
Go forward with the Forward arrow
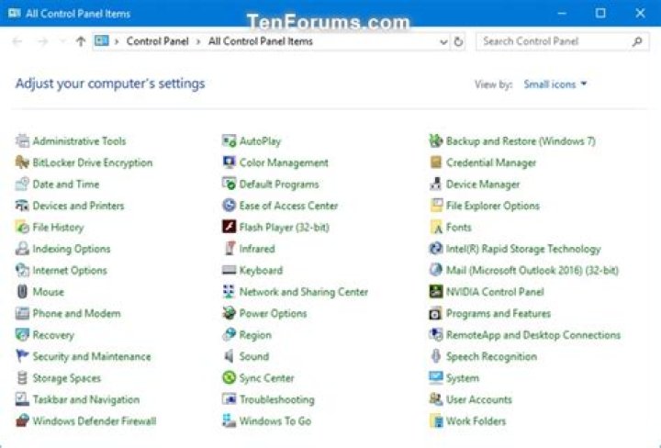[x=42, y=41]
